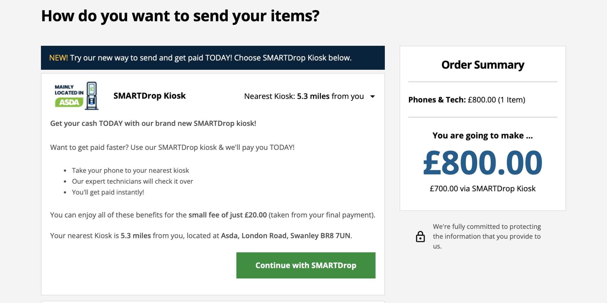
Task: Click the information protection notice text
Action: (487, 236)
